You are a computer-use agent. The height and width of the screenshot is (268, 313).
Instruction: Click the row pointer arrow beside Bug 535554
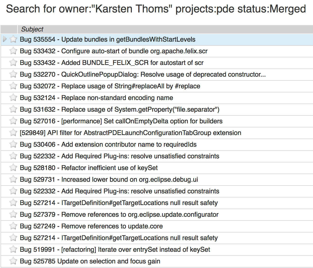point(5,39)
